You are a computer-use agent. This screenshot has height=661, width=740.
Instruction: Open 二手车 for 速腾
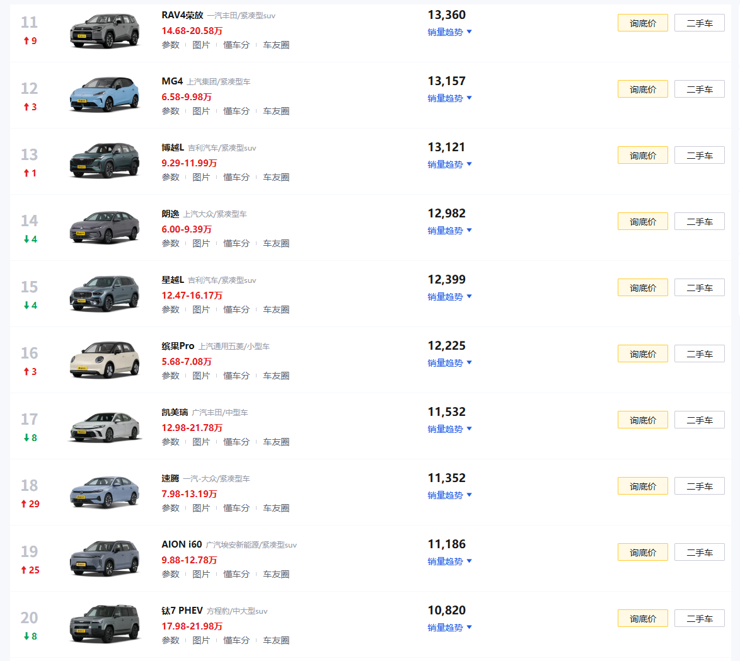pos(699,486)
